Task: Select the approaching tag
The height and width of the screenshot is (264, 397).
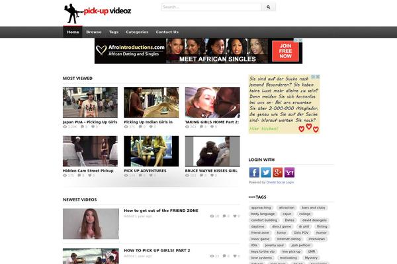Action: 261,208
